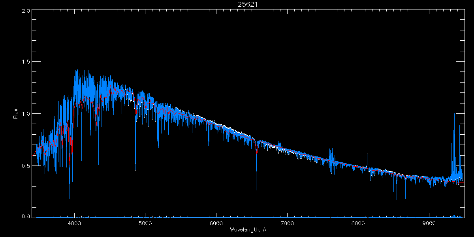Click the bottom of the deep absorption dip just below 4000
The height and width of the screenshot is (237, 474).
coord(70,197)
